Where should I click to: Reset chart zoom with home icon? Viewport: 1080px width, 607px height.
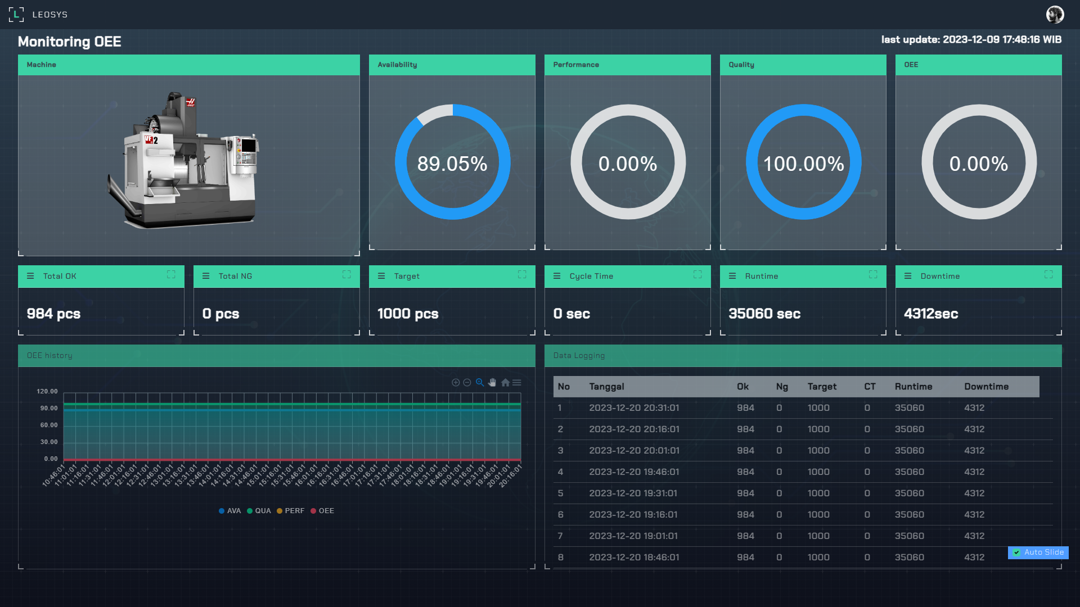pyautogui.click(x=505, y=383)
